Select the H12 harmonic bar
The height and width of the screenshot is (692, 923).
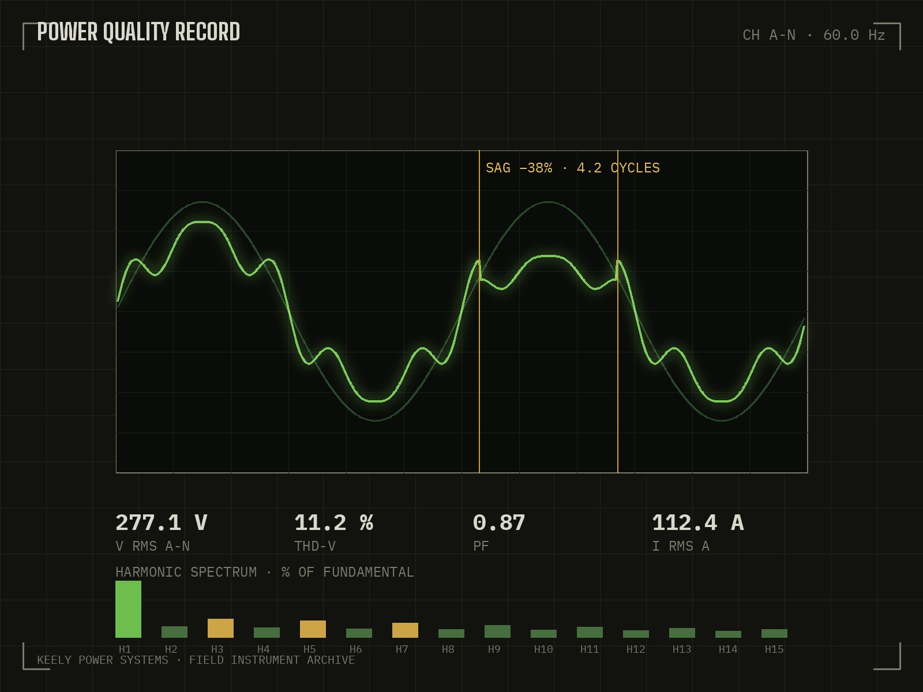[636, 634]
